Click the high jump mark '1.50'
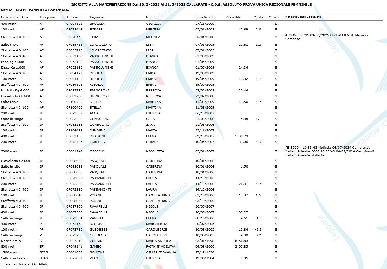This screenshot has height=269, width=387. 245,167
